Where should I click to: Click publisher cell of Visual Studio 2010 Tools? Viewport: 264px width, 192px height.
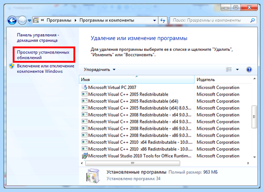[218, 156]
